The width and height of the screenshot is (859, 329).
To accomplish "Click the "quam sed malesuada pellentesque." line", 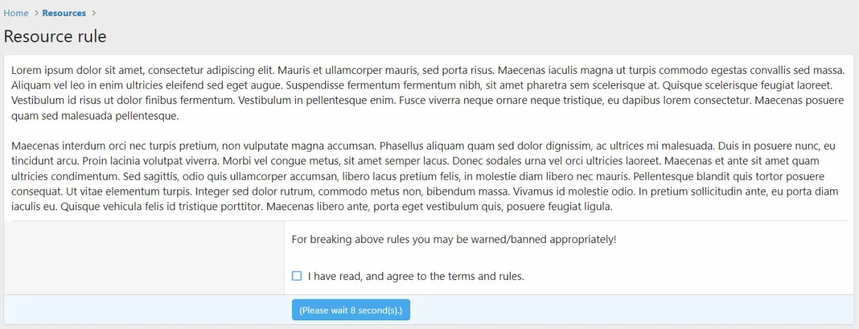I will click(x=95, y=115).
